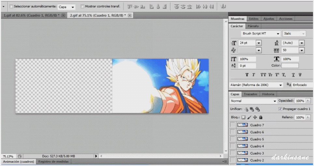Lock image pixels brush icon
This screenshot has height=166, width=314.
tap(249, 117)
